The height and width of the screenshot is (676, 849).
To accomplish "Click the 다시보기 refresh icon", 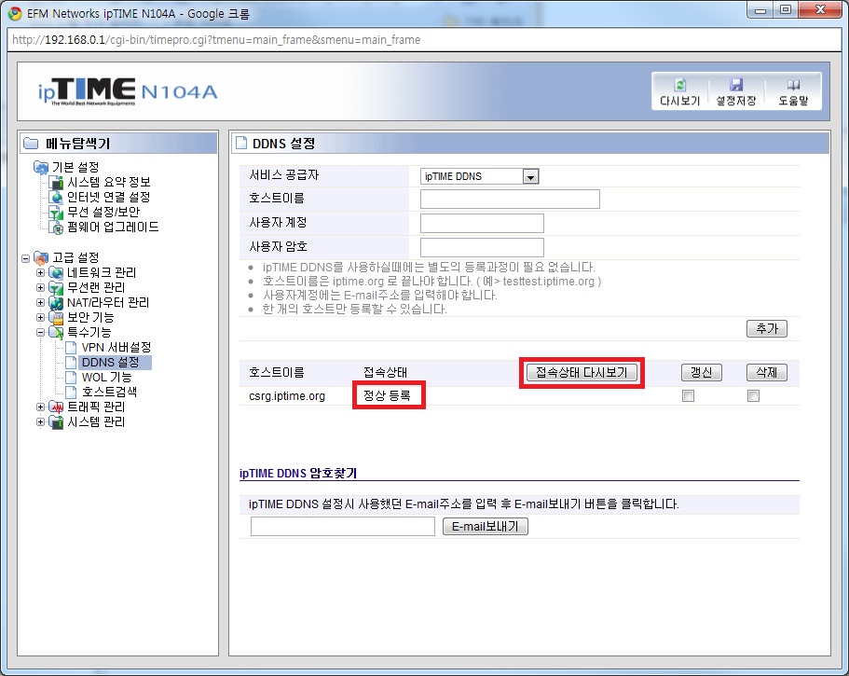I will pyautogui.click(x=680, y=85).
